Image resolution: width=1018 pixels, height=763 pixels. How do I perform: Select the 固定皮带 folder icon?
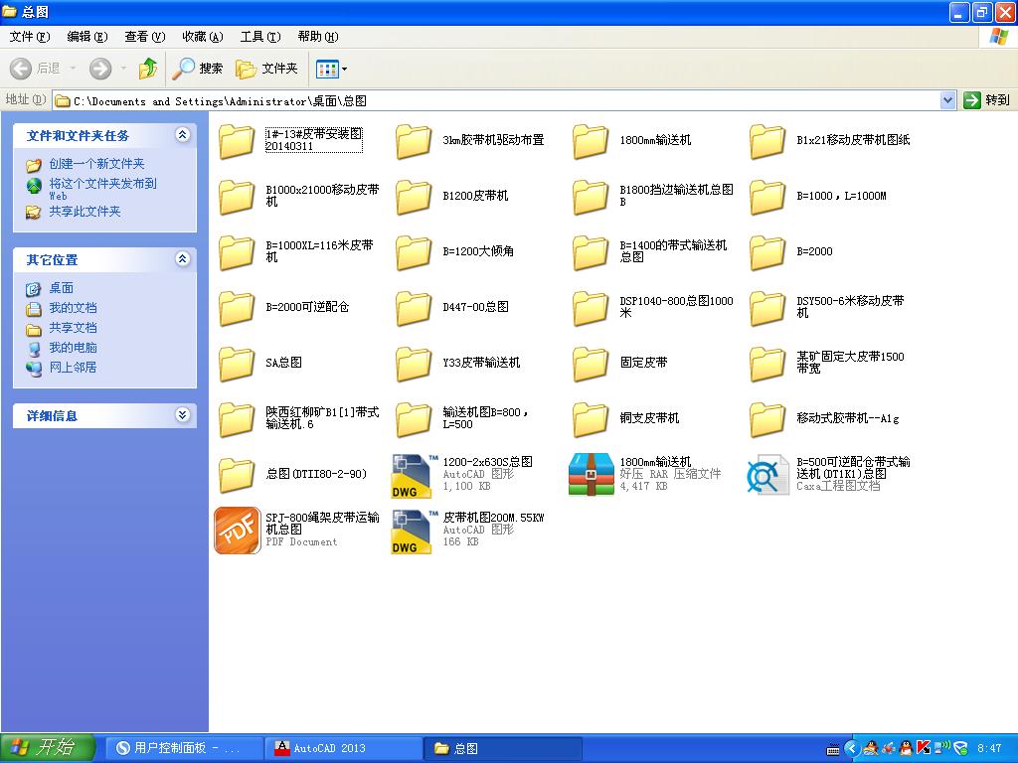click(x=591, y=364)
